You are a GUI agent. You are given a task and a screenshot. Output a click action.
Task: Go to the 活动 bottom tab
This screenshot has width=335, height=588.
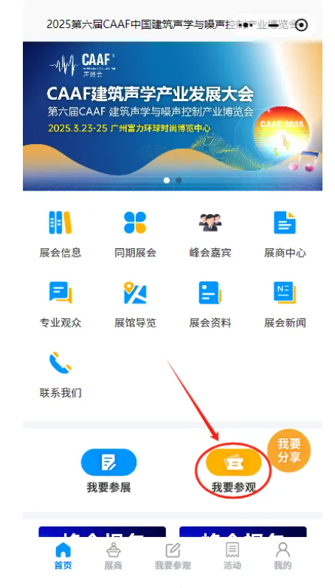pos(232,555)
